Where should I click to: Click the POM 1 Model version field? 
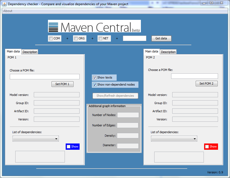point(57,95)
